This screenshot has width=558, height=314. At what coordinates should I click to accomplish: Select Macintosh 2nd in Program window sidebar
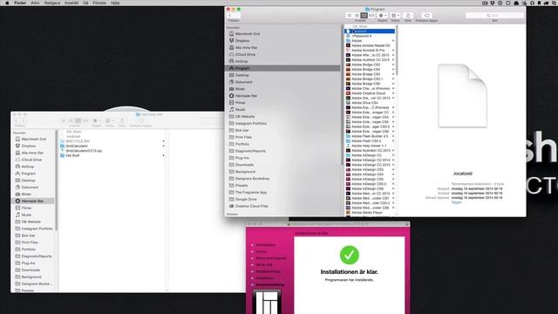[248, 34]
